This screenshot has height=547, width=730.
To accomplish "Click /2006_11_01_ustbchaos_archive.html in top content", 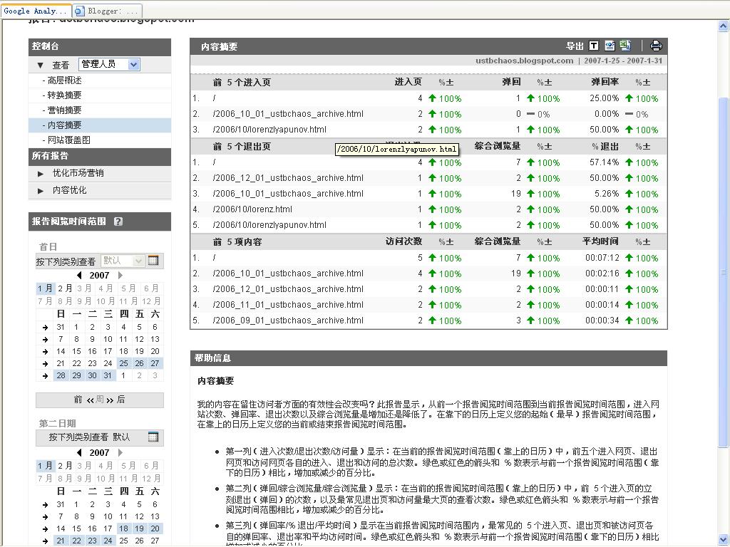I will [288, 305].
